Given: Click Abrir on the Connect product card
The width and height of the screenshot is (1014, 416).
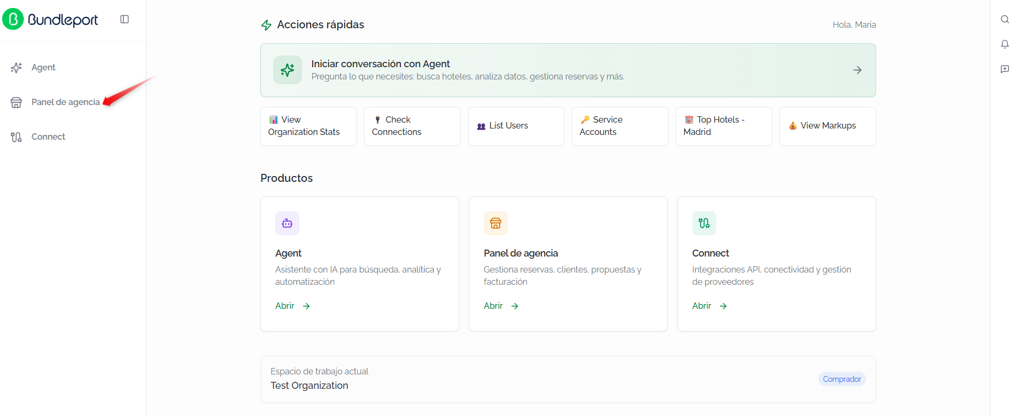Looking at the screenshot, I should click(709, 306).
